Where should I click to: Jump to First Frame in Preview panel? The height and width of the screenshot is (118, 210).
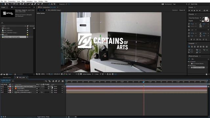(x=189, y=10)
